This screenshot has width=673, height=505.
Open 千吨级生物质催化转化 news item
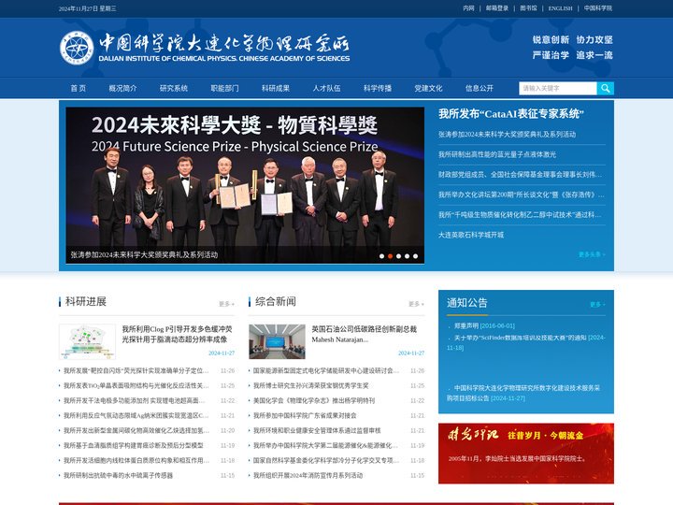520,215
